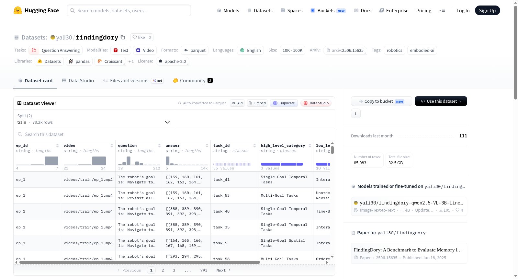The height and width of the screenshot is (279, 518).
Task: Click the page vertical scrollbar
Action: point(515,52)
